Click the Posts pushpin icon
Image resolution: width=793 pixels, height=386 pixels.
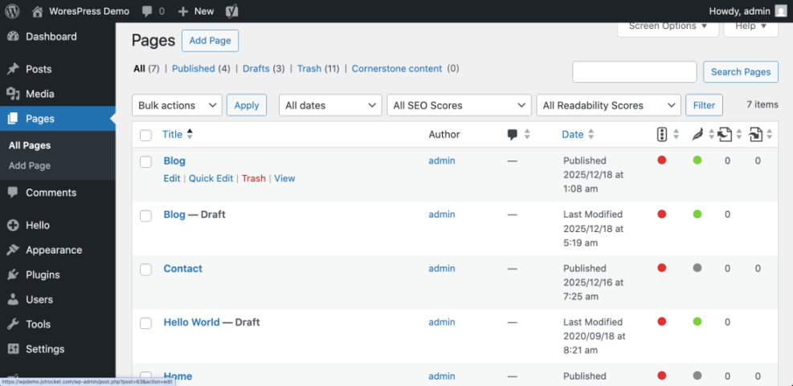click(x=13, y=69)
